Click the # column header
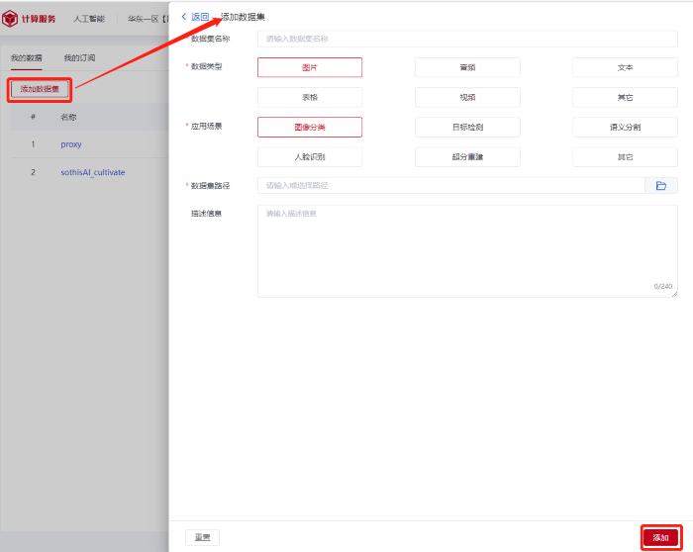 tap(33, 117)
